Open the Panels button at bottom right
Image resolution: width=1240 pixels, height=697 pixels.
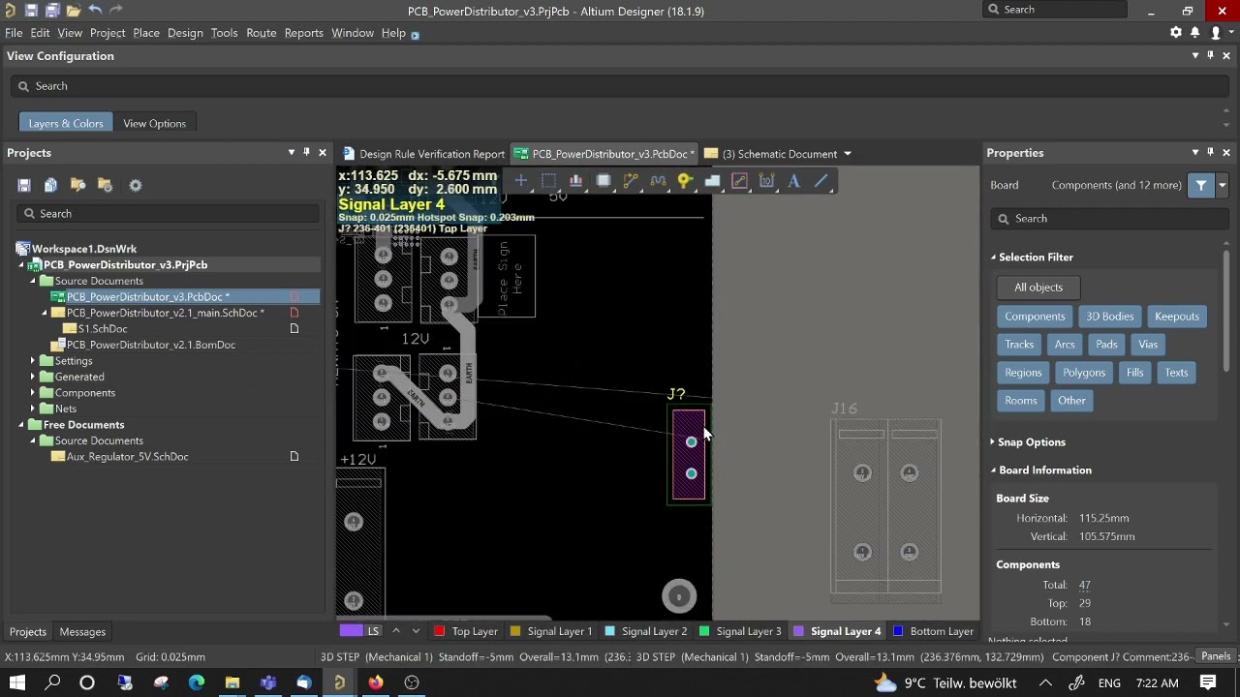point(1216,656)
